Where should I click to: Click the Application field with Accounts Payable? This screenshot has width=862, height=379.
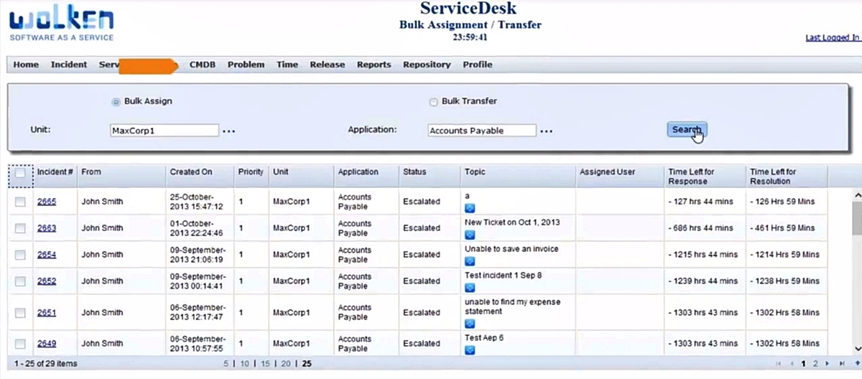pyautogui.click(x=481, y=131)
